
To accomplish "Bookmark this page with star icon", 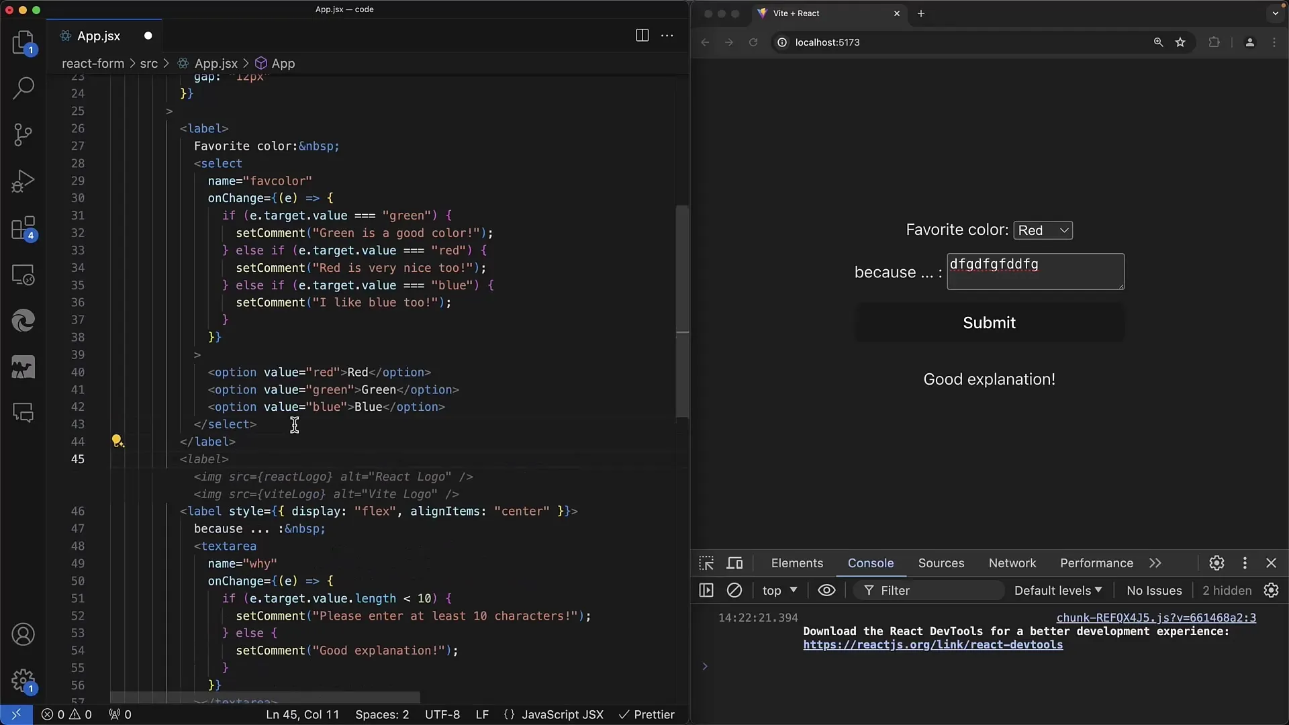I will tap(1180, 42).
